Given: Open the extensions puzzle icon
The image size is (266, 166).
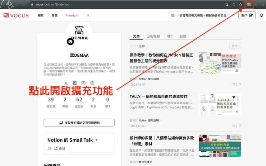Looking at the screenshot, I should click(256, 5).
